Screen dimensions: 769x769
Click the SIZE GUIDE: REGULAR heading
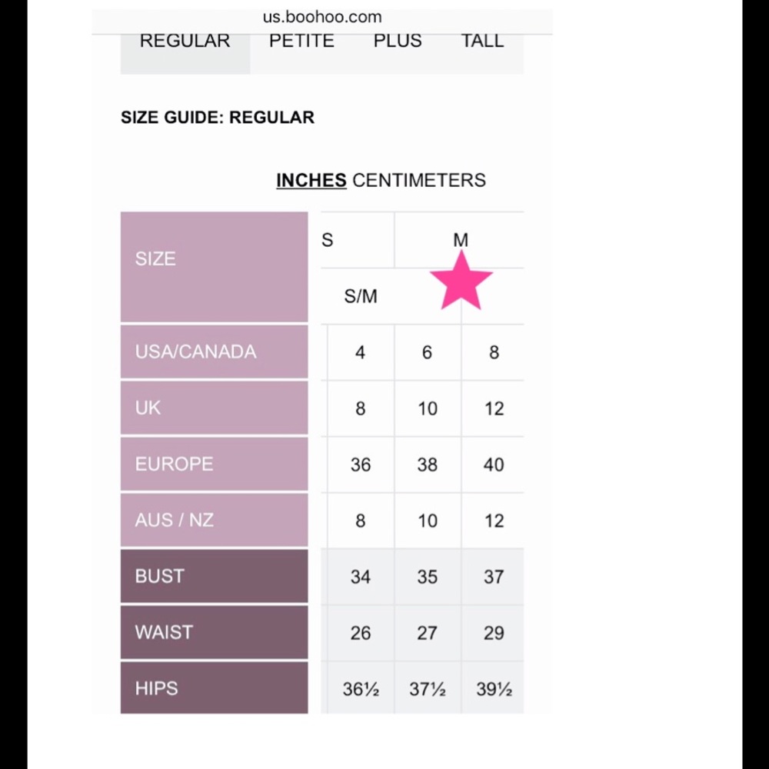click(218, 118)
